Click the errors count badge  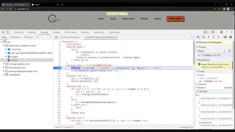(206, 32)
